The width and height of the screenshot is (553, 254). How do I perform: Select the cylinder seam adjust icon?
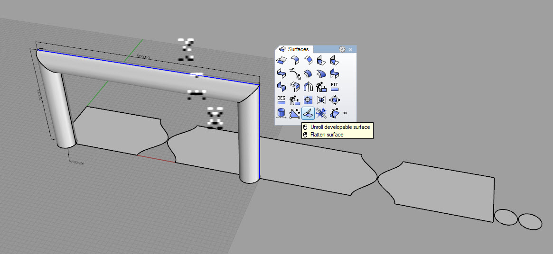(x=281, y=113)
